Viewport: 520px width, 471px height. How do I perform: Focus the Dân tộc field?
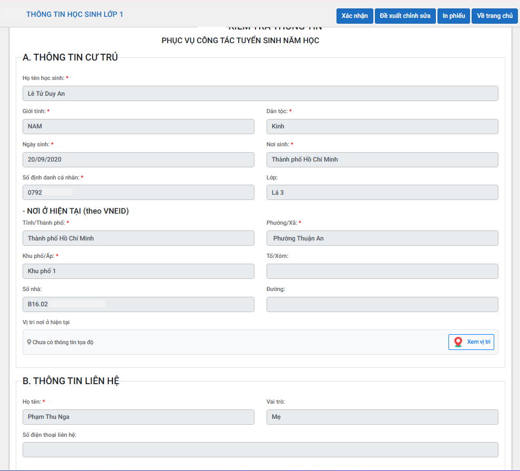tap(382, 126)
